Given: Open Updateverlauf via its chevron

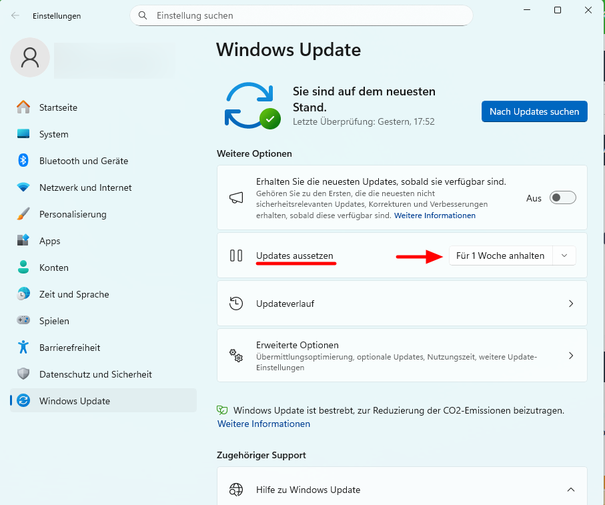Looking at the screenshot, I should point(571,304).
